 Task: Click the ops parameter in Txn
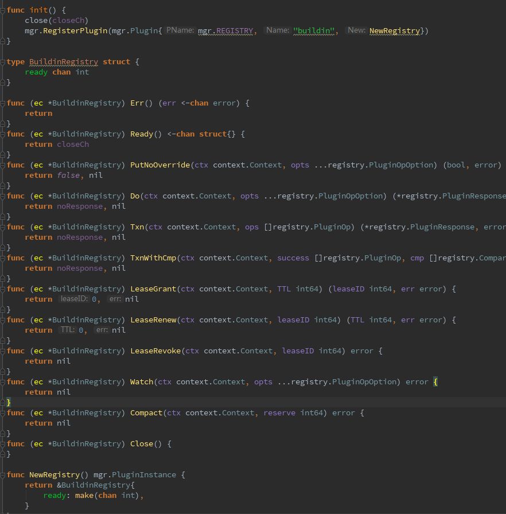click(252, 227)
